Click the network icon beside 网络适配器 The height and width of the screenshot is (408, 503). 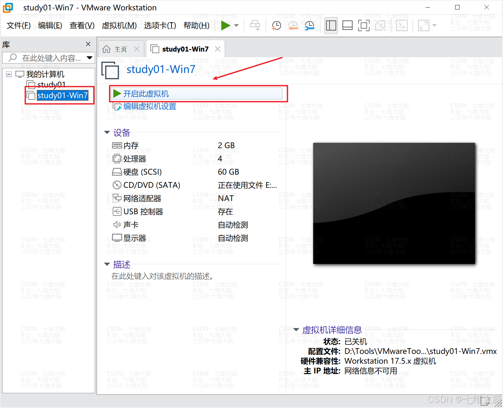tap(117, 198)
